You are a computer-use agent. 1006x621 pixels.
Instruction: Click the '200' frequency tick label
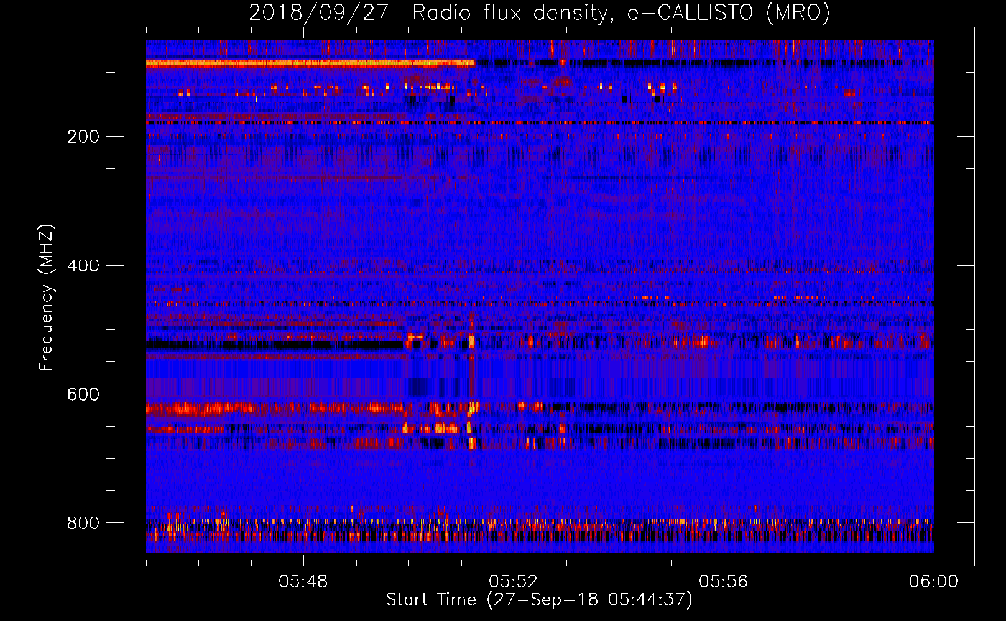pyautogui.click(x=83, y=137)
